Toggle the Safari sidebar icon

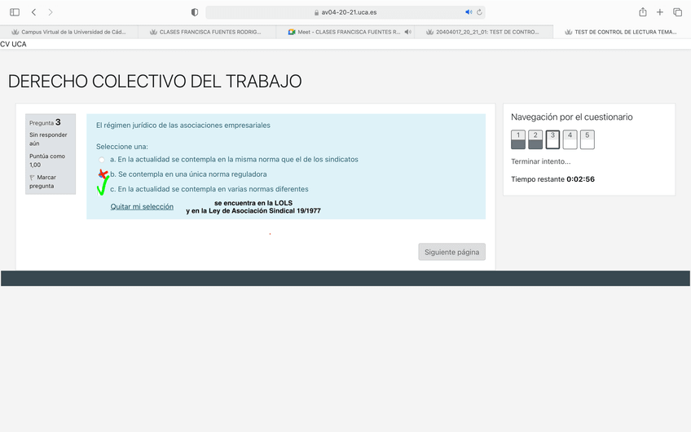pyautogui.click(x=15, y=12)
